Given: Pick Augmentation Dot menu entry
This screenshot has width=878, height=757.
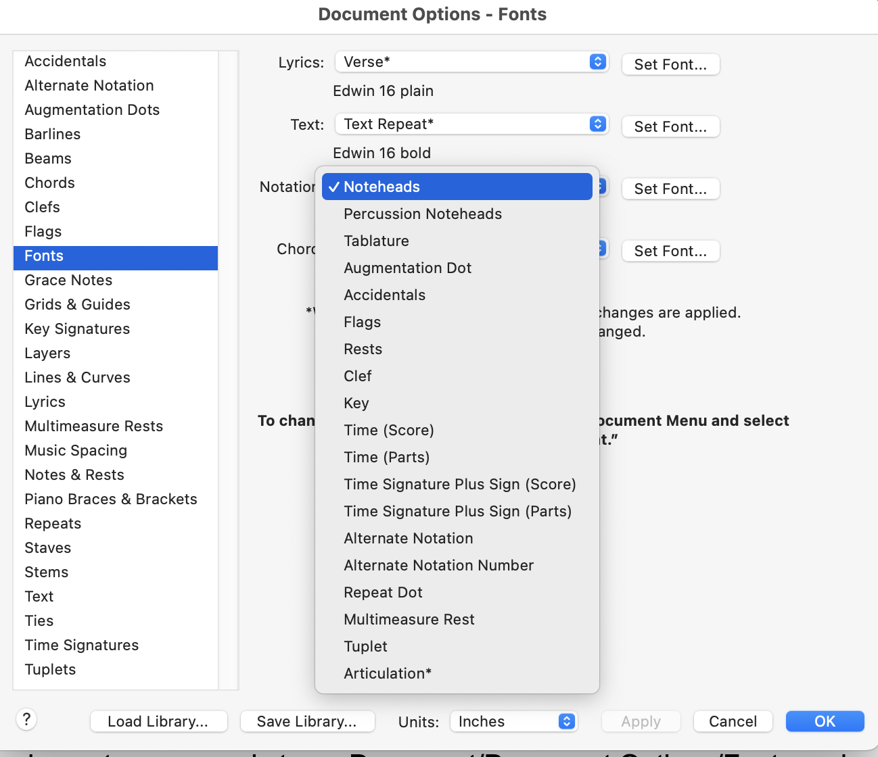Looking at the screenshot, I should click(407, 268).
